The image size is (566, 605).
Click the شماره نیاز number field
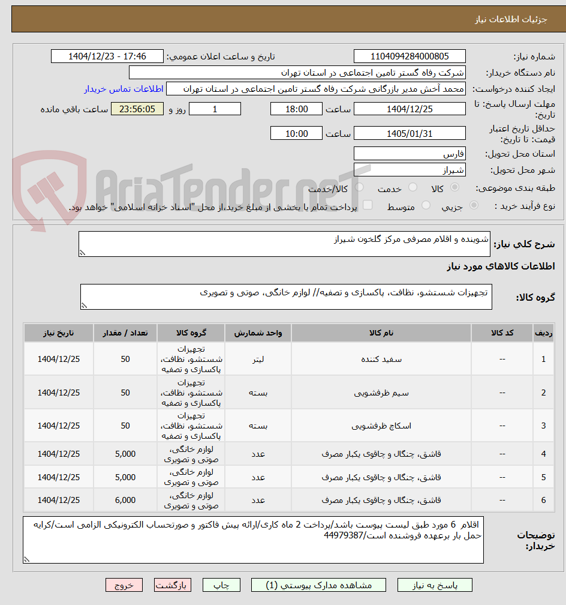coord(410,56)
